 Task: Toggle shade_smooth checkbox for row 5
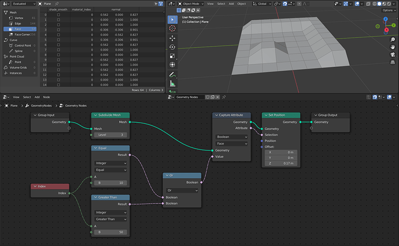coord(58,40)
